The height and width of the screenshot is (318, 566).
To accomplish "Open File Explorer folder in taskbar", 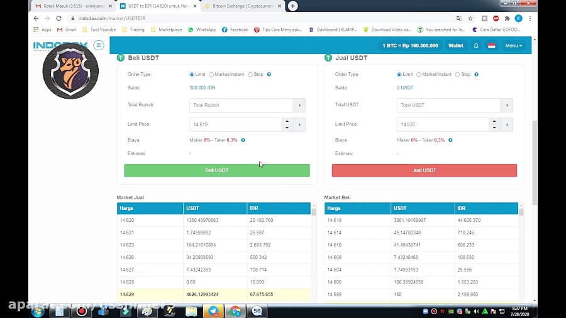I will 191,311.
